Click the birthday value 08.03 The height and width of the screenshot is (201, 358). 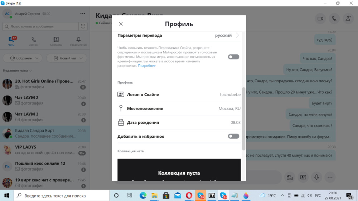(x=236, y=123)
